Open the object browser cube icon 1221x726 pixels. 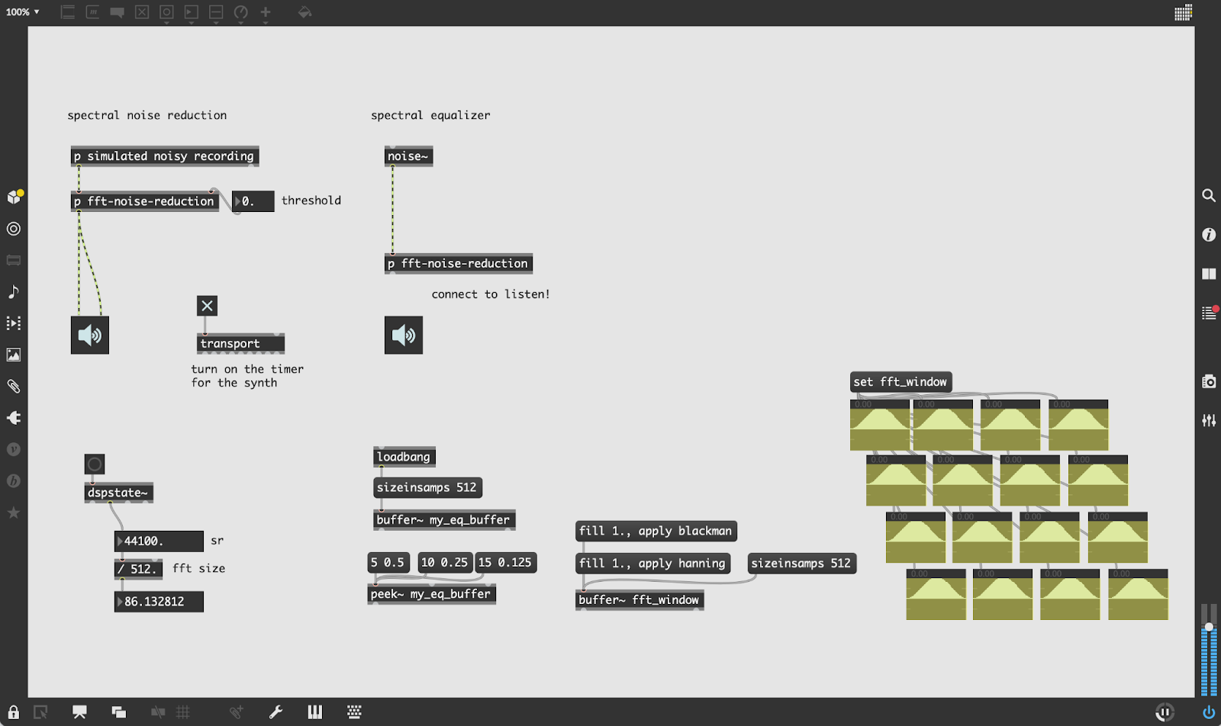(x=14, y=197)
